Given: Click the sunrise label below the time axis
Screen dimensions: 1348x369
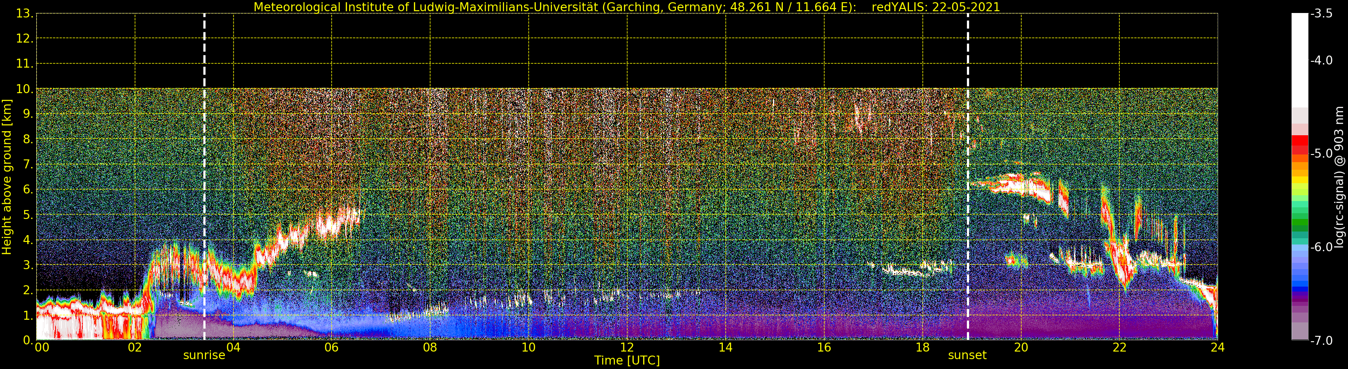Looking at the screenshot, I should [204, 356].
